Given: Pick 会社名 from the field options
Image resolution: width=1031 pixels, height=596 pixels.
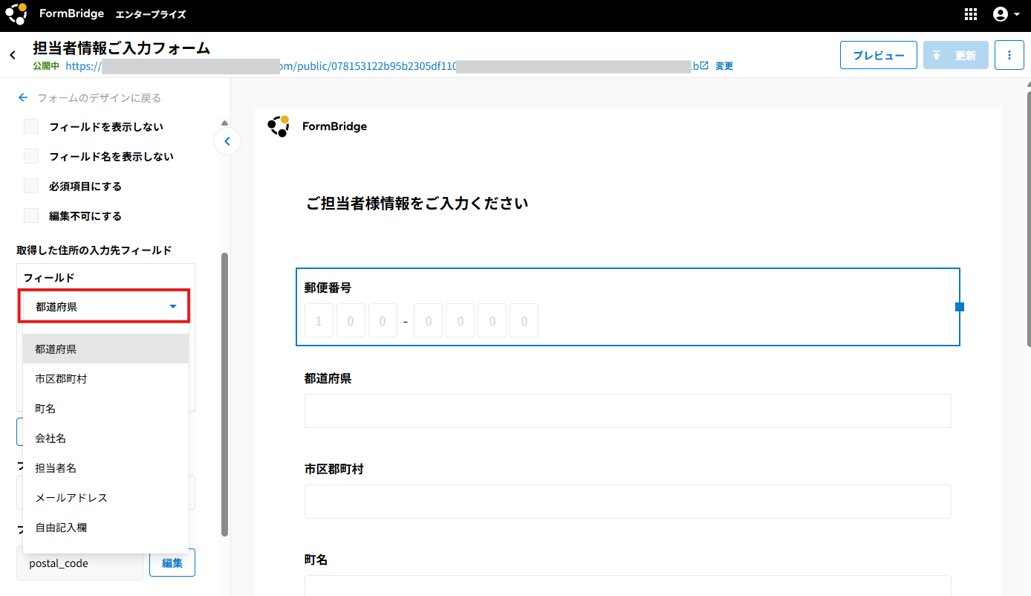Looking at the screenshot, I should pyautogui.click(x=51, y=438).
